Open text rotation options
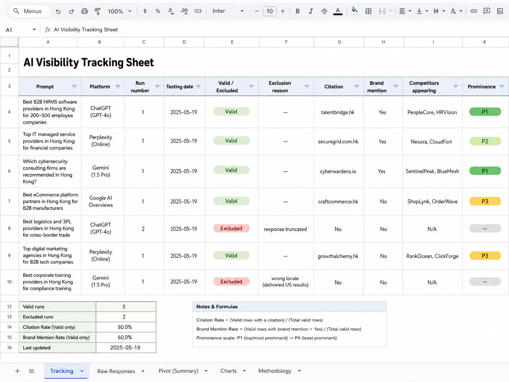The height and width of the screenshot is (382, 509). click(456, 11)
